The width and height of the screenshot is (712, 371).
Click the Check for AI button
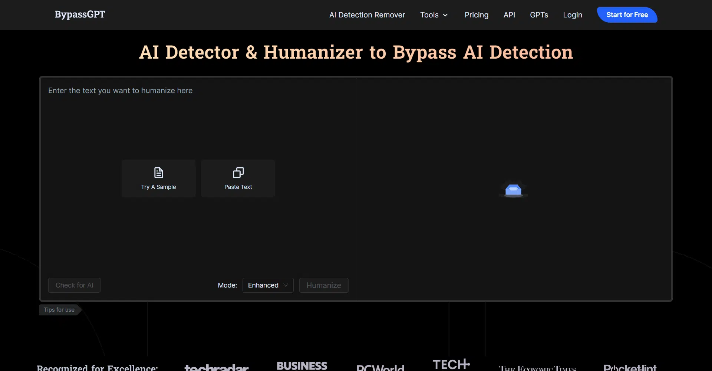click(x=74, y=285)
